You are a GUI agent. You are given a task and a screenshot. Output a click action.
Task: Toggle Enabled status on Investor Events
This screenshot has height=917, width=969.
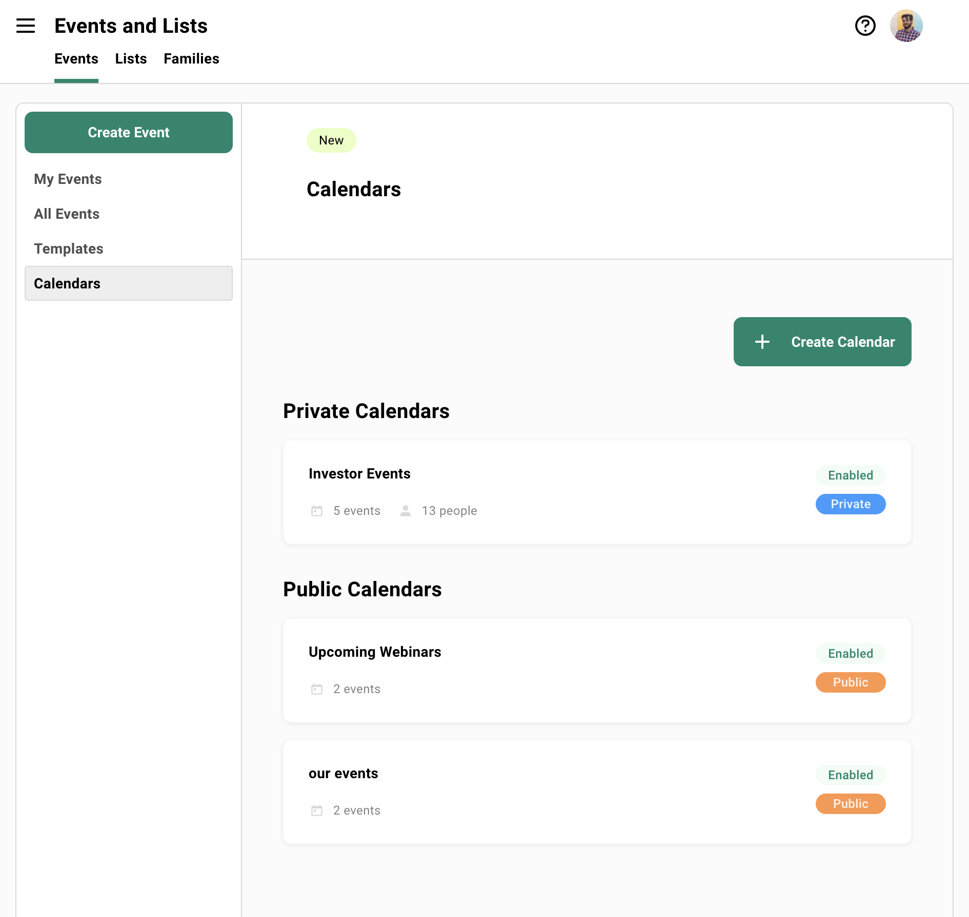[850, 475]
